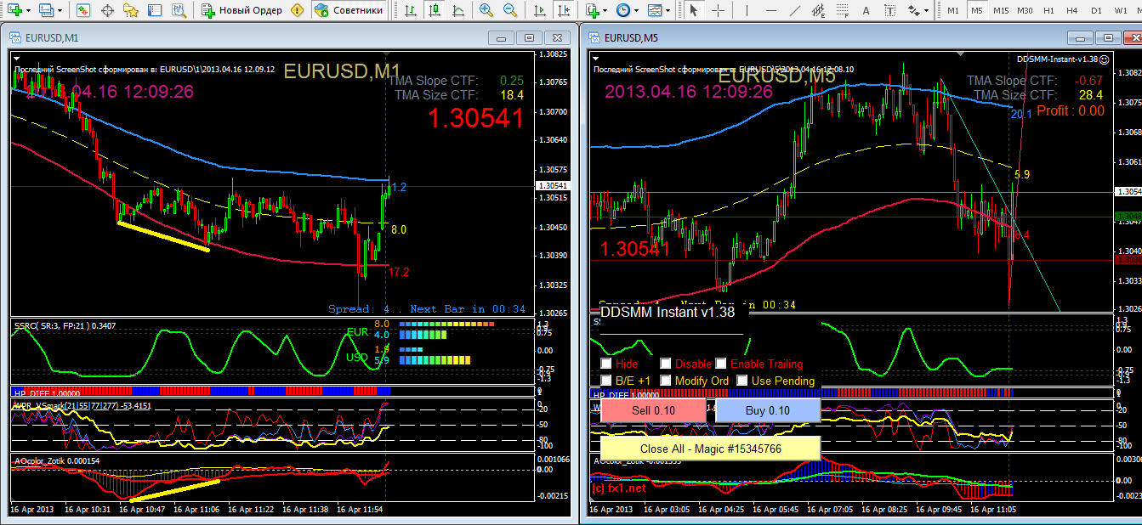The height and width of the screenshot is (525, 1142).
Task: Switch to bar chart type
Action: 410,10
